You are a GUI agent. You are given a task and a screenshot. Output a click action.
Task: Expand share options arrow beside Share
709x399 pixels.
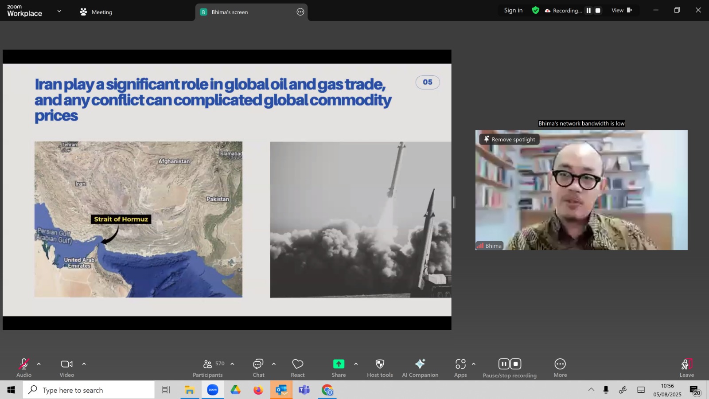pos(356,364)
